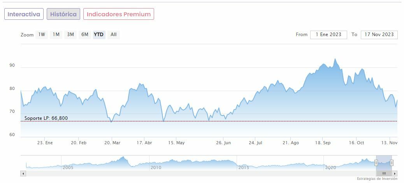This screenshot has width=404, height=183.
Task: Select the YTD zoom button
Action: click(99, 35)
